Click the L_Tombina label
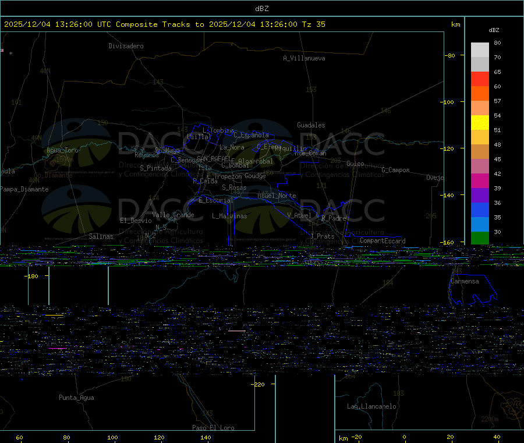 point(218,130)
